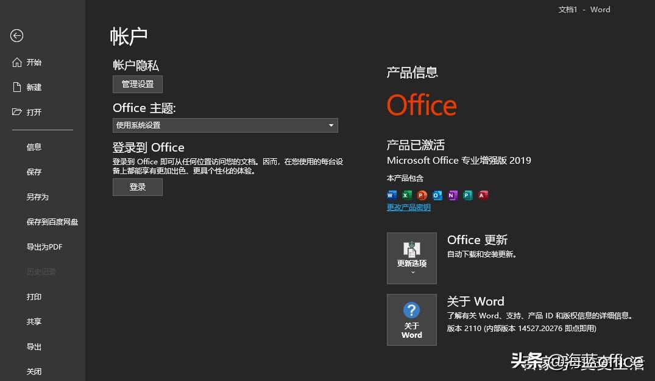Select 保存 in the sidebar
The height and width of the screenshot is (381, 655).
[x=34, y=172]
